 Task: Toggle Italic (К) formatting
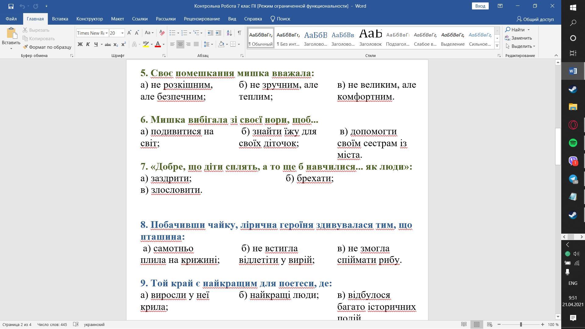[88, 44]
